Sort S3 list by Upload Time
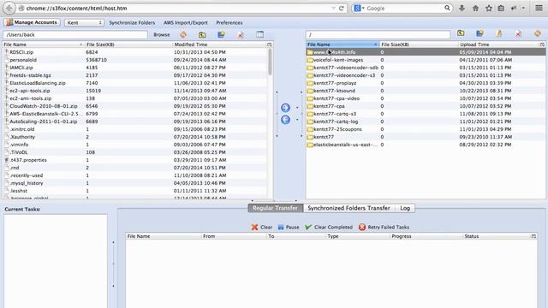This screenshot has width=548, height=308. point(498,44)
